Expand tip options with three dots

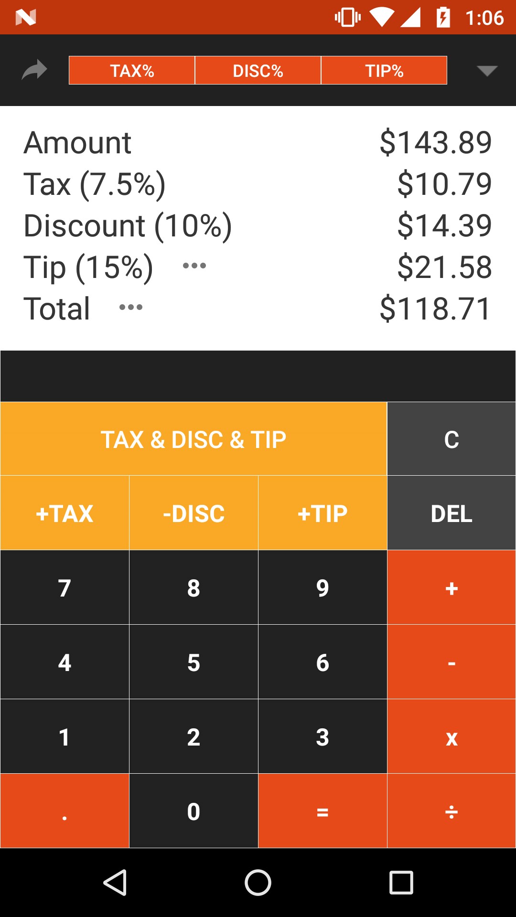tap(194, 266)
